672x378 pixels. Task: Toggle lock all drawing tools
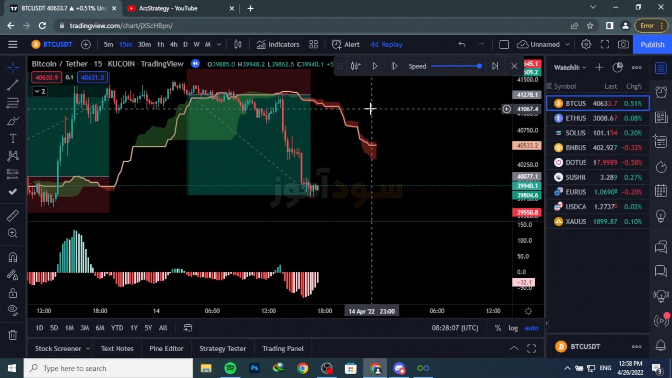13,293
